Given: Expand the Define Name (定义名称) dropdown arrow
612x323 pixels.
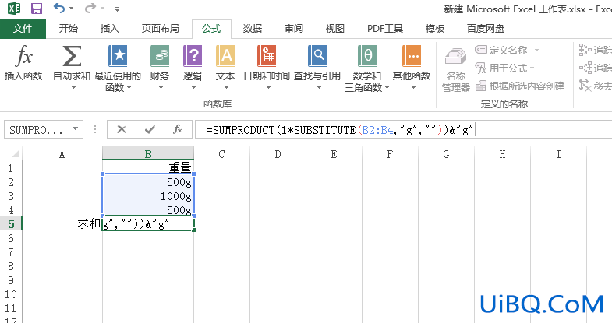Looking at the screenshot, I should pyautogui.click(x=536, y=50).
